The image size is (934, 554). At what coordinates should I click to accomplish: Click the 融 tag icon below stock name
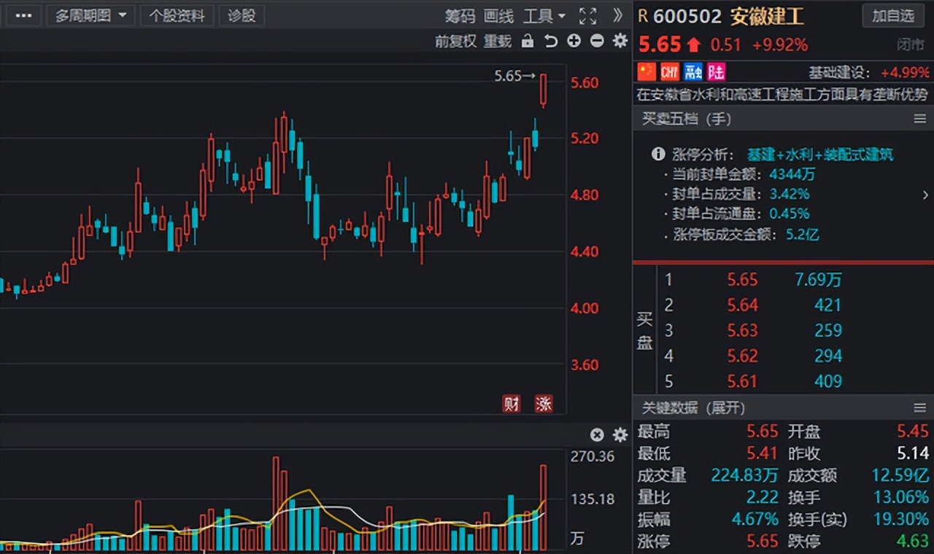(692, 71)
